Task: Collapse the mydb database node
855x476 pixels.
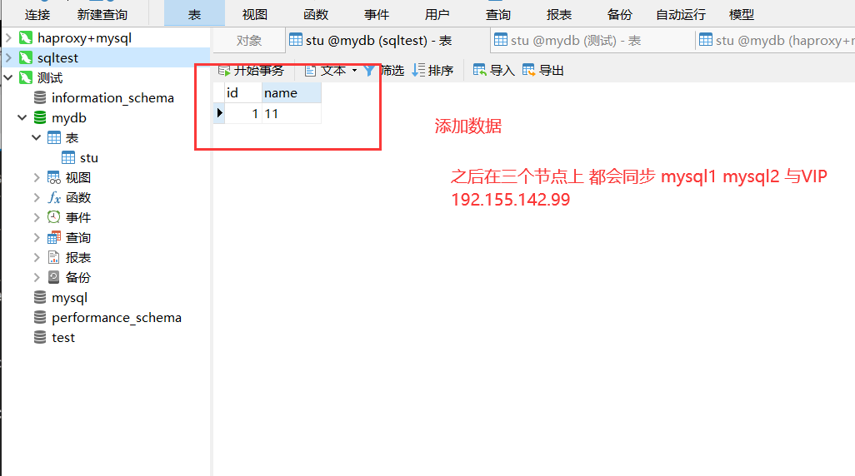Action: point(22,117)
